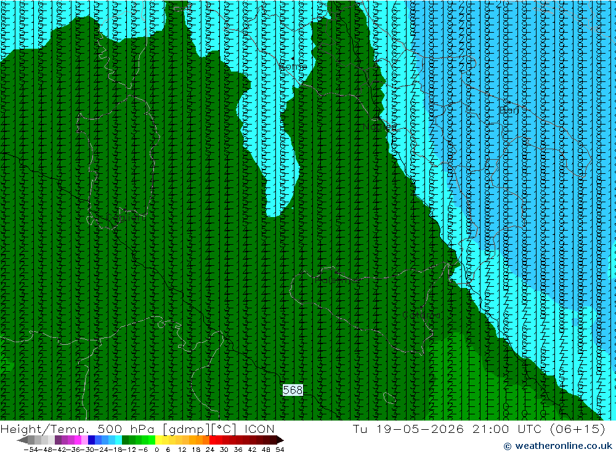Click the 568 contour height label
Screen dimensions: 616x452
tap(293, 390)
